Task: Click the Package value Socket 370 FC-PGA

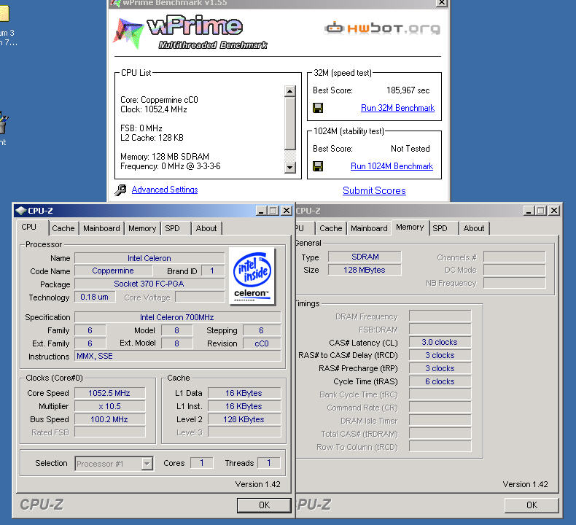Action: click(149, 284)
